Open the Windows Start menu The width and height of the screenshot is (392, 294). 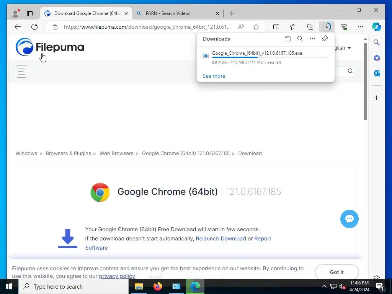coord(9,286)
